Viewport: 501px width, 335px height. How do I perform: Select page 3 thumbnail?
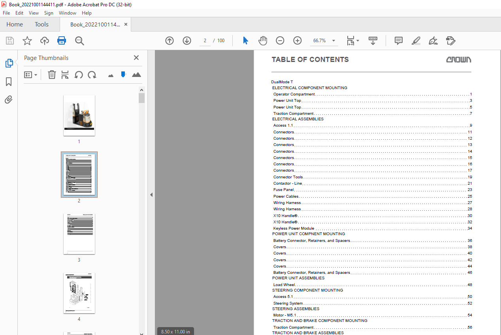tap(79, 234)
